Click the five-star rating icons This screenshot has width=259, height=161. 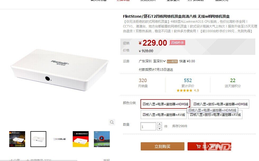[x=184, y=91]
